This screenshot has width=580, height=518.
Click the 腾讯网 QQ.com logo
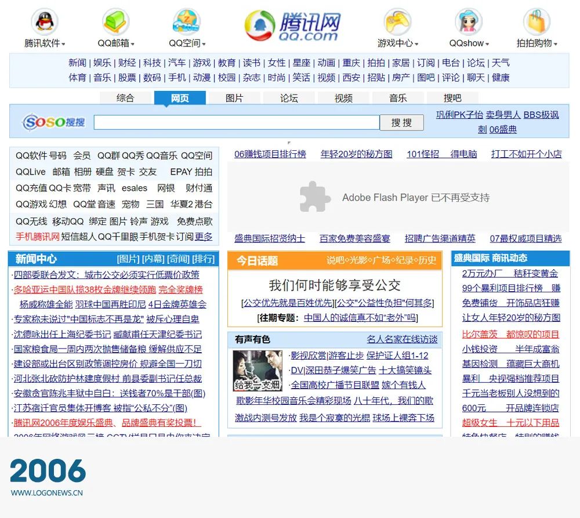pos(292,26)
